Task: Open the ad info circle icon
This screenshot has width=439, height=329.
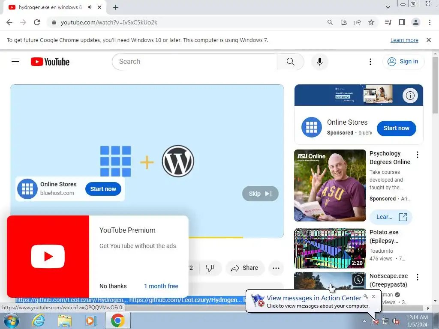Action: click(x=410, y=96)
